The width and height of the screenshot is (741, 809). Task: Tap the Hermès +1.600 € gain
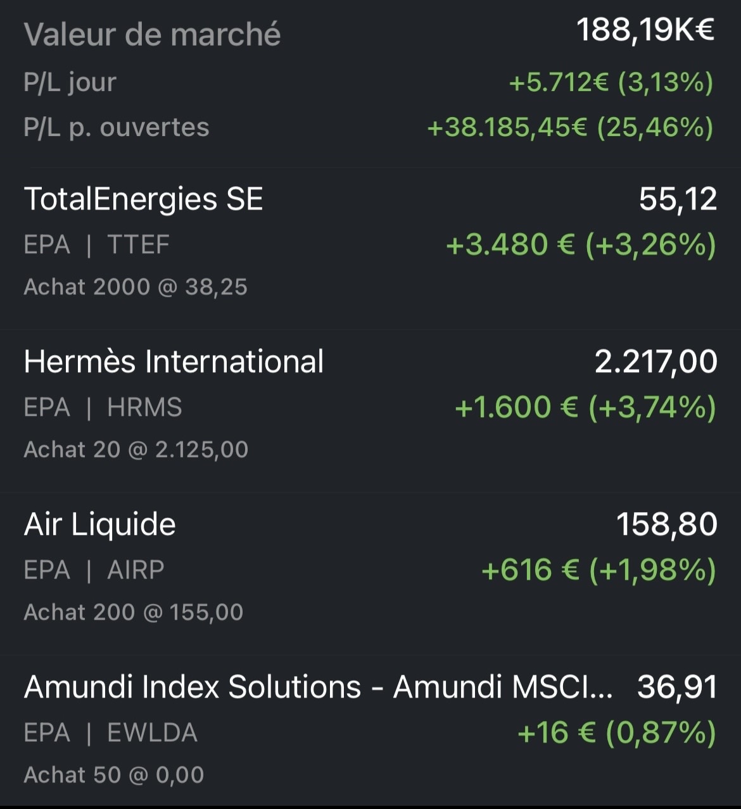click(585, 407)
